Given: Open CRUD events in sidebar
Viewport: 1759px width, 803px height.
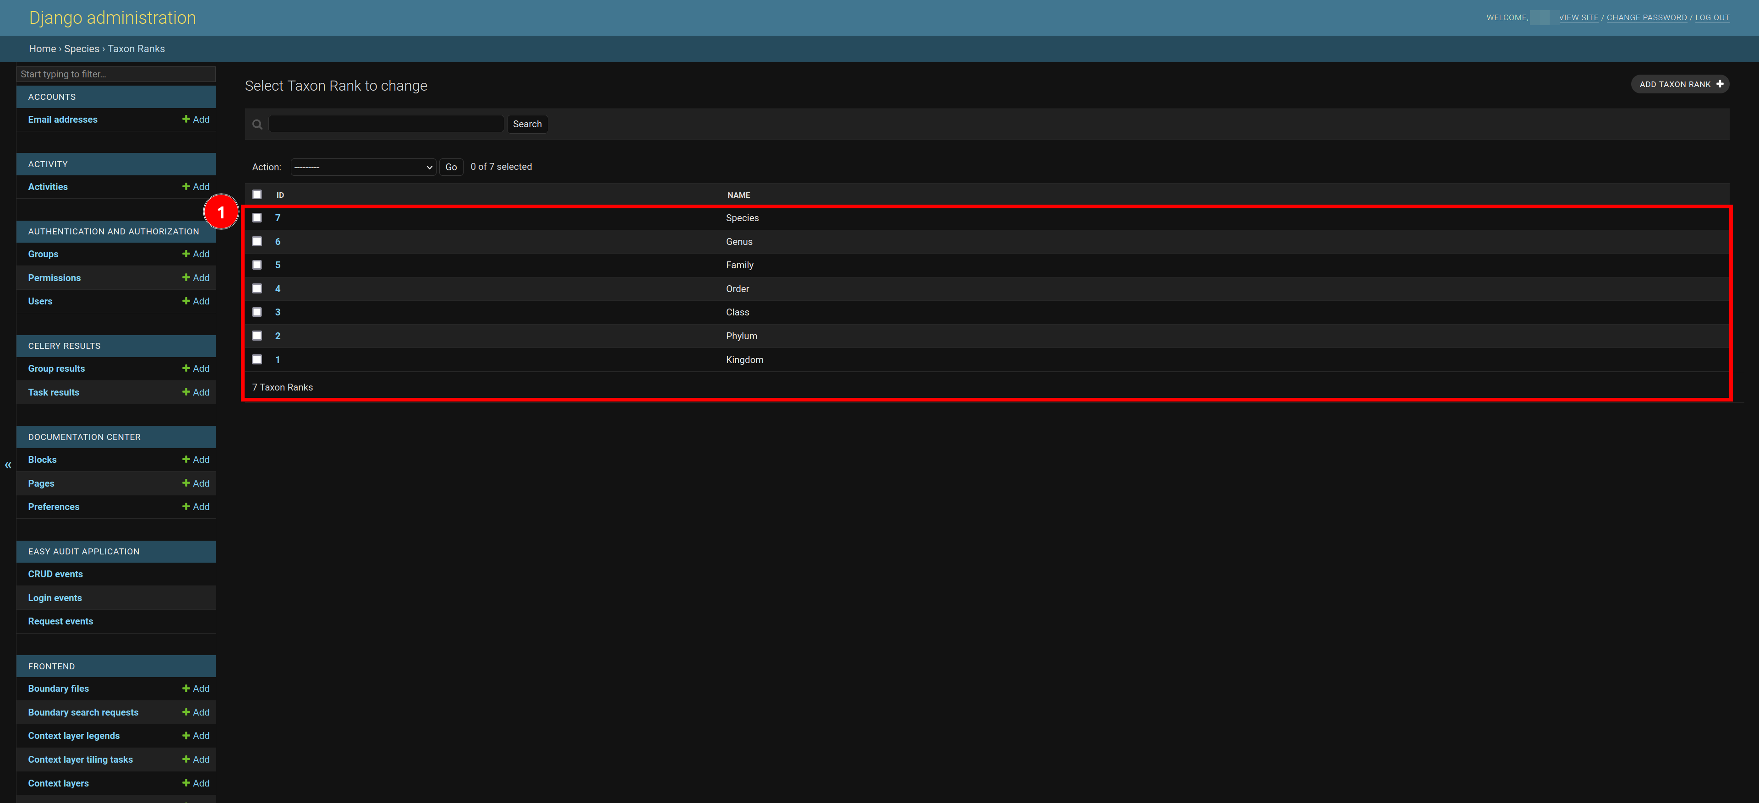Looking at the screenshot, I should pos(55,575).
